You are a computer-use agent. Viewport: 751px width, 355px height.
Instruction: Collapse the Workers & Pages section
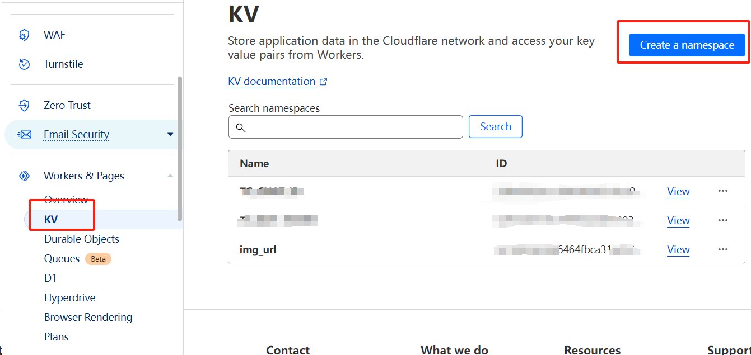(170, 176)
